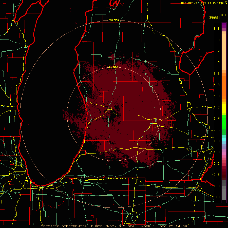228x228 pixels.
Task: Click the 5.0 scale value
Action: [217, 96]
